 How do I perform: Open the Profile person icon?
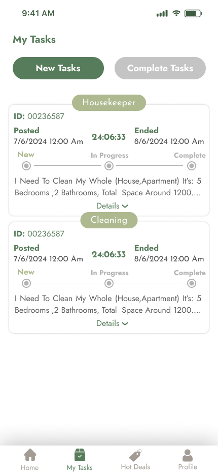coord(188,455)
